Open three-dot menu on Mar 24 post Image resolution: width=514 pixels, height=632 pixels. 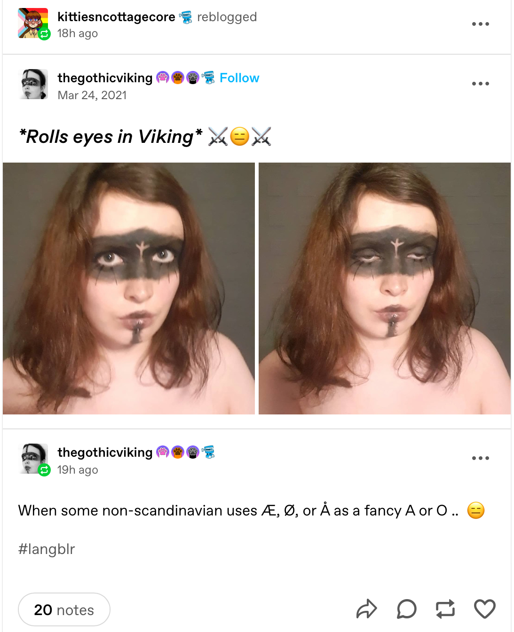point(481,84)
